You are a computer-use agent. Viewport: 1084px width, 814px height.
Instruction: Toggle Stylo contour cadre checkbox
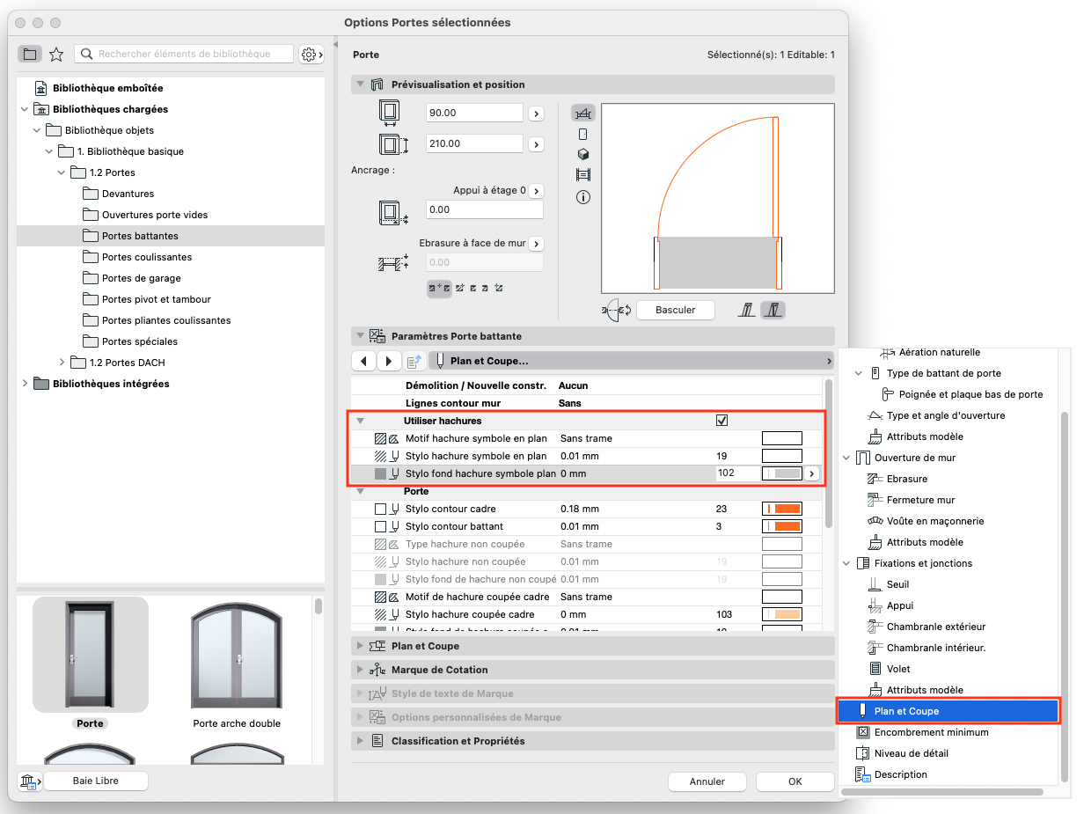[381, 509]
